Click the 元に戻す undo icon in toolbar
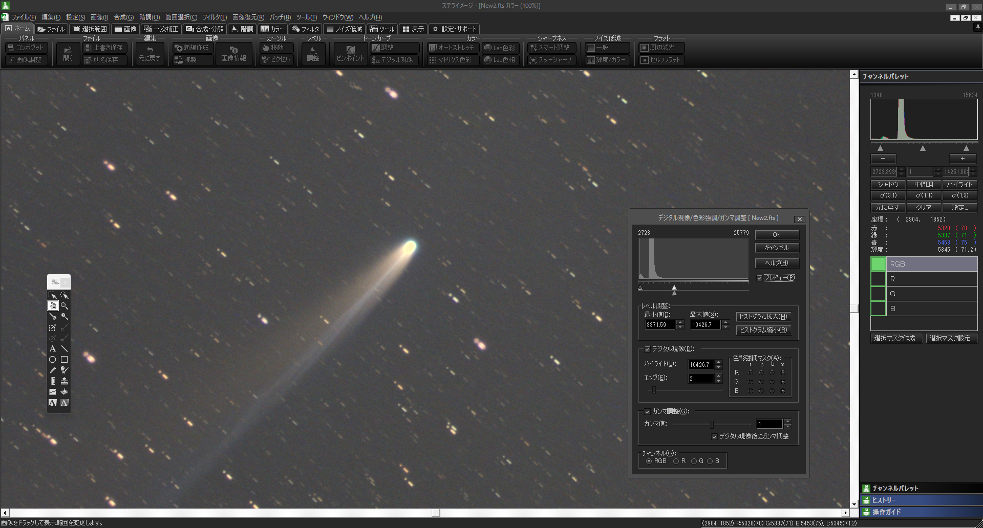 click(149, 53)
